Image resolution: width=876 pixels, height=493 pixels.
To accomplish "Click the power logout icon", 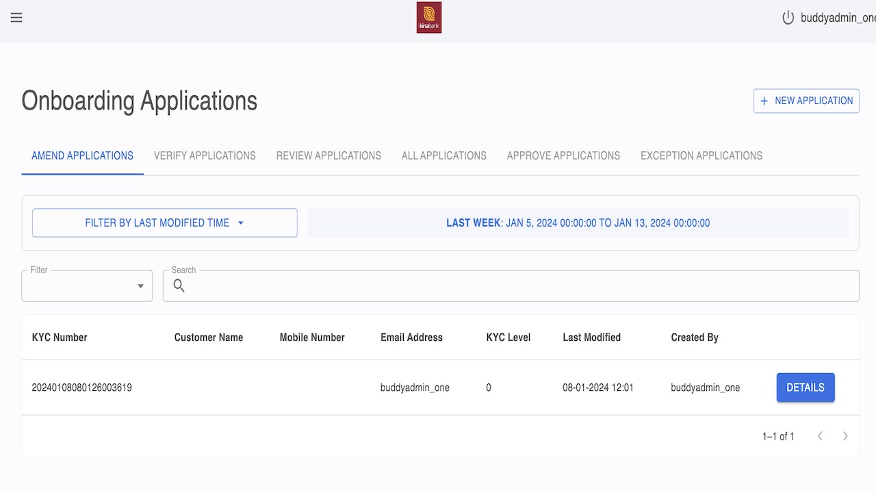I will pos(788,18).
